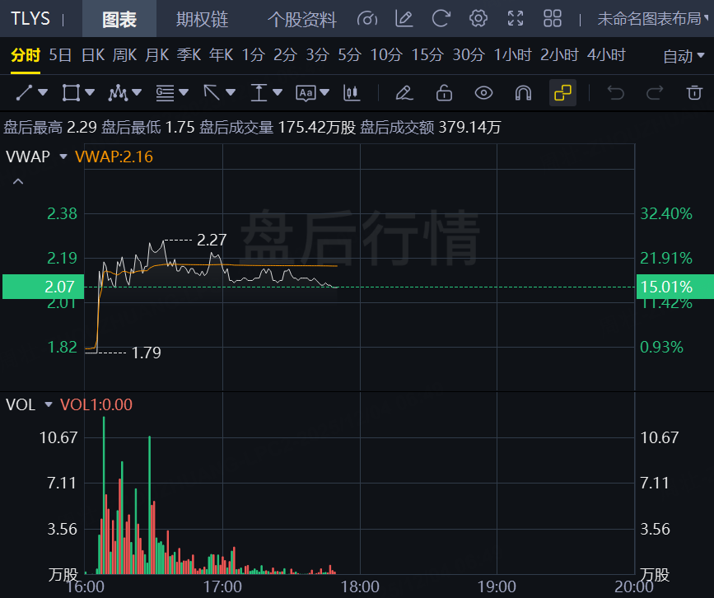Click the 15.01% change tag

[674, 287]
